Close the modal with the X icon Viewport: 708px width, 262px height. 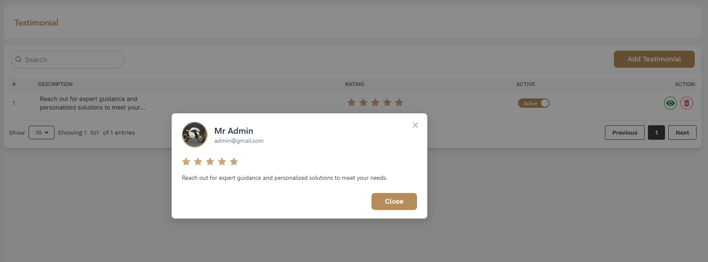point(415,125)
